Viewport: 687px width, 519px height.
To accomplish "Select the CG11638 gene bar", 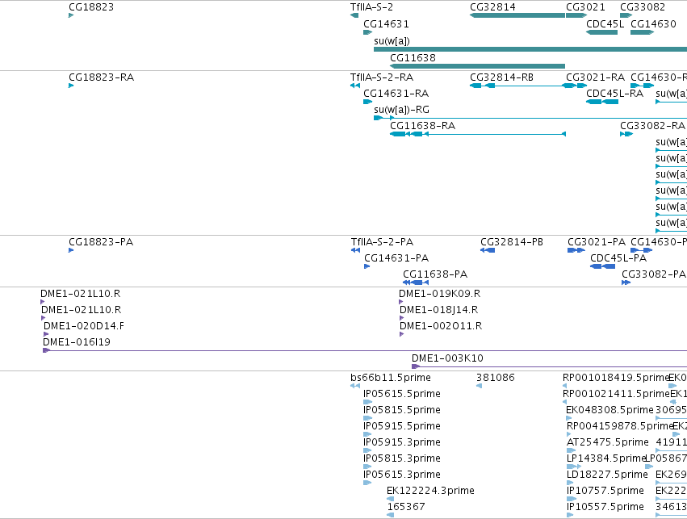I will pos(478,66).
